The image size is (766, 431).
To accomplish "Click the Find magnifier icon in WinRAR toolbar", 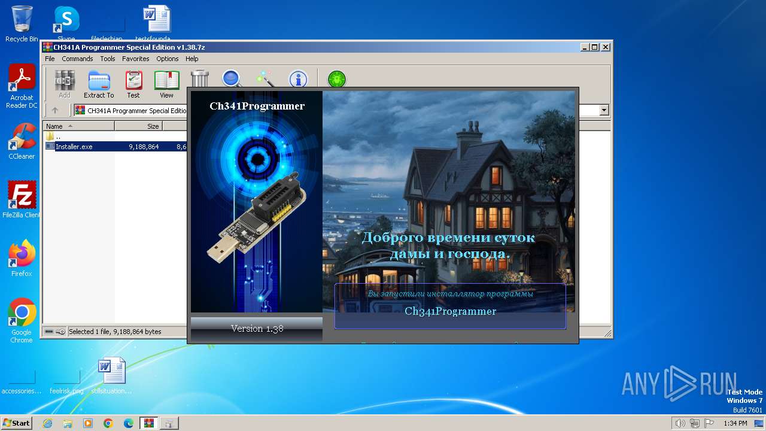I will 232,78.
